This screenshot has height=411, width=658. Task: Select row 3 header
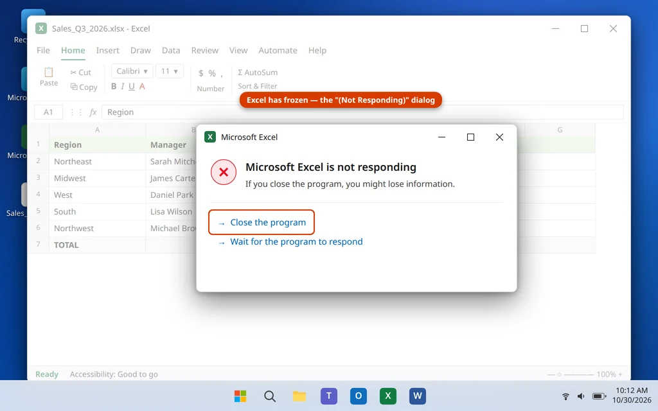coord(38,178)
